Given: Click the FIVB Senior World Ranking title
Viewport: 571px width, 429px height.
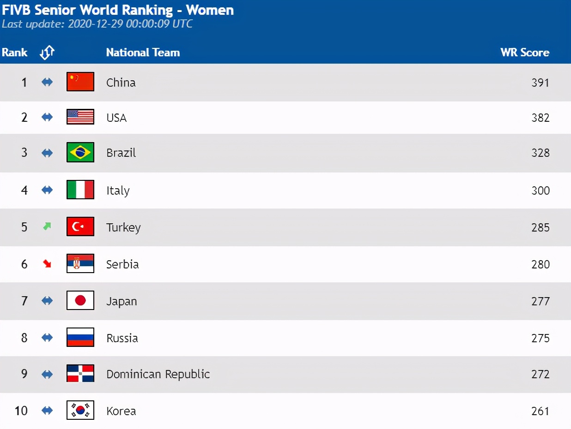Looking at the screenshot, I should tap(118, 10).
